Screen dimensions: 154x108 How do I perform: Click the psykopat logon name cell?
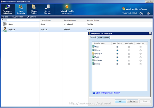coord(44,29)
